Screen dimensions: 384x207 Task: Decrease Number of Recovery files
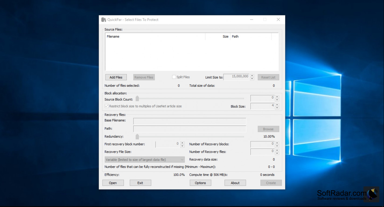(x=277, y=154)
